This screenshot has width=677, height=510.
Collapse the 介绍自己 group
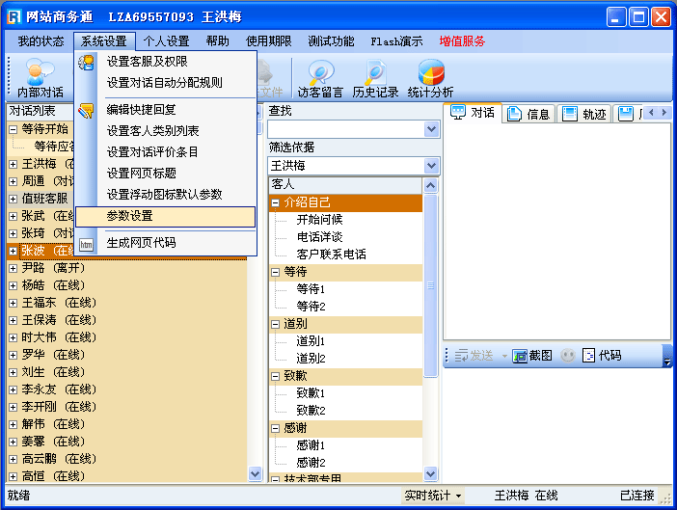pos(276,202)
